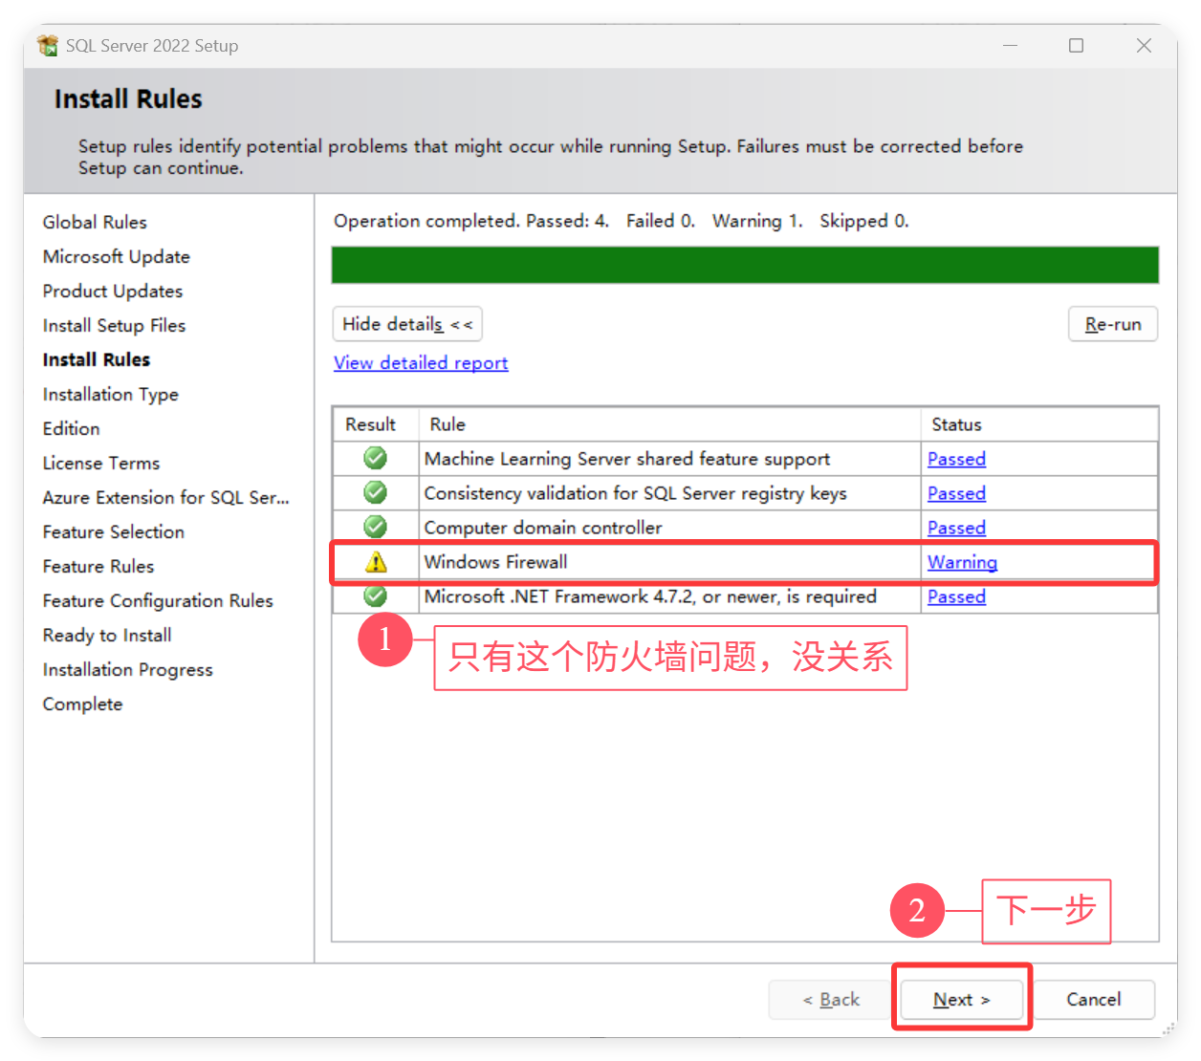Click the Re-run button
This screenshot has width=1201, height=1061.
point(1113,324)
